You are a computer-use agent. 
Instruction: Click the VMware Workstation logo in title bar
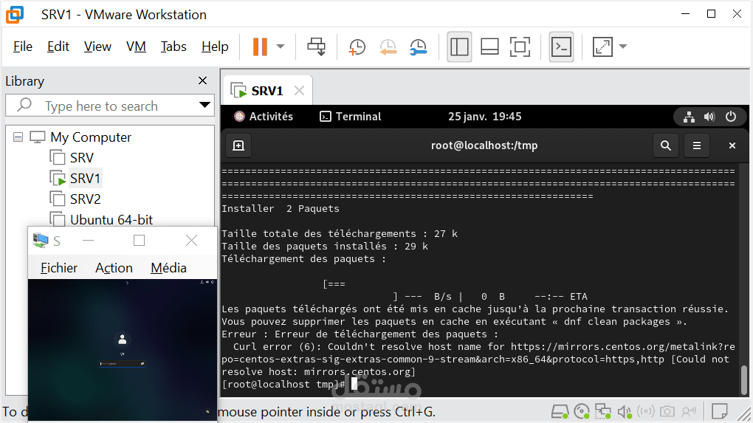coord(15,15)
